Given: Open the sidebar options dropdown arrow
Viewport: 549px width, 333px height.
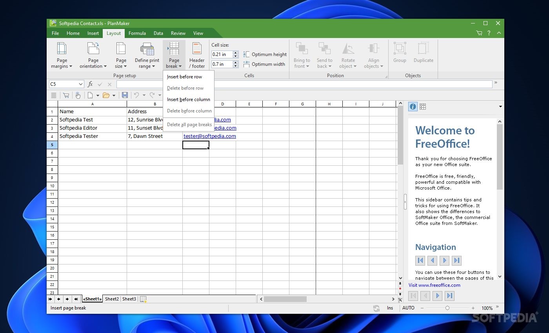Looking at the screenshot, I should pyautogui.click(x=500, y=107).
